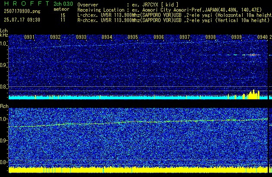Select the 0933 time marker

click(x=81, y=37)
